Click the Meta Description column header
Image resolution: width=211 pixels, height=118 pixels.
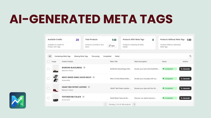[141, 62]
